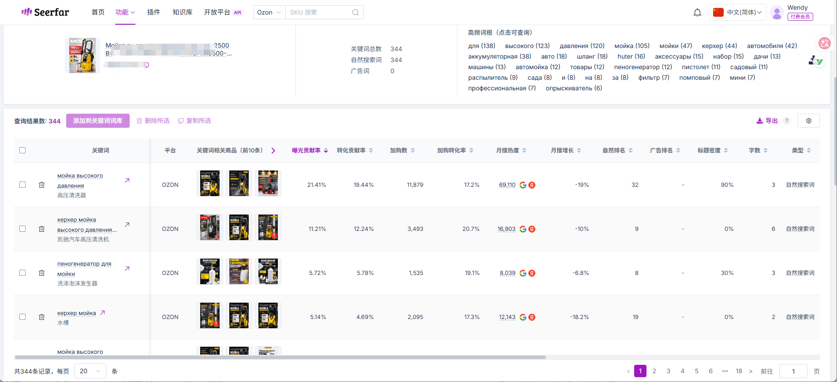Expand the Ozon platform dropdown
The image size is (837, 382).
click(x=269, y=12)
